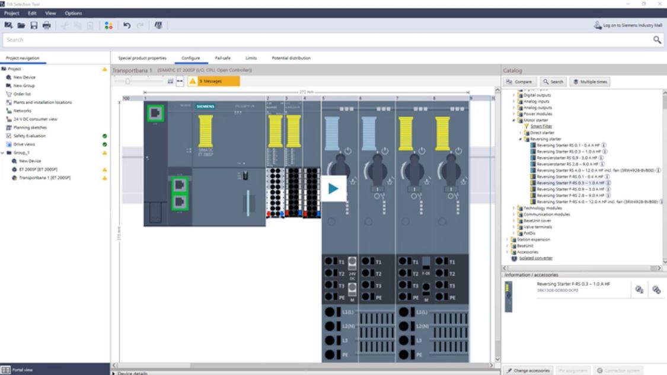The height and width of the screenshot is (375, 667).
Task: Switch to the Potential distribution tab
Action: 291,58
